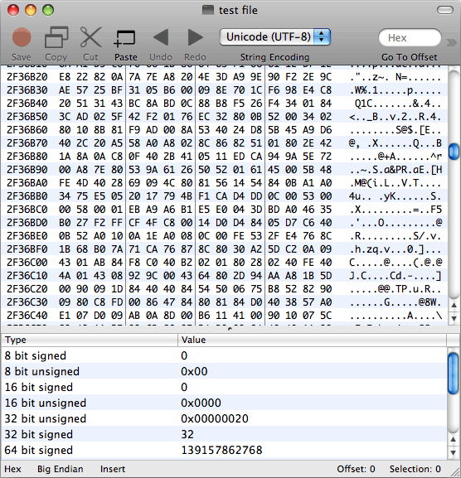Click offset address 2F36C40

click(27, 316)
